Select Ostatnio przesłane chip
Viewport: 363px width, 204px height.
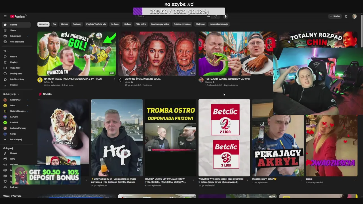[x=182, y=24]
